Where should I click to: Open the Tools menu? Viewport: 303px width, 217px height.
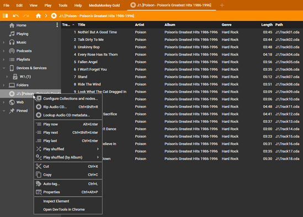click(63, 6)
